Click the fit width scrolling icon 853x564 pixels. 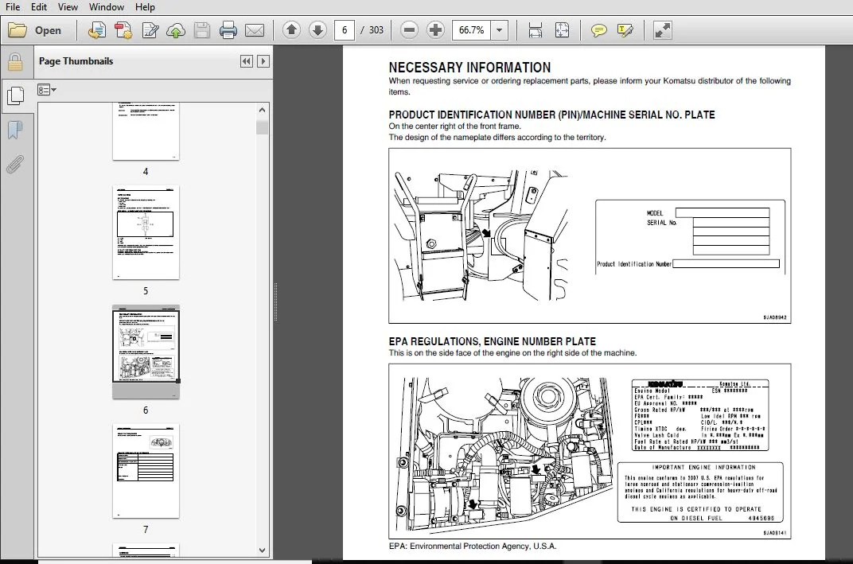click(536, 30)
